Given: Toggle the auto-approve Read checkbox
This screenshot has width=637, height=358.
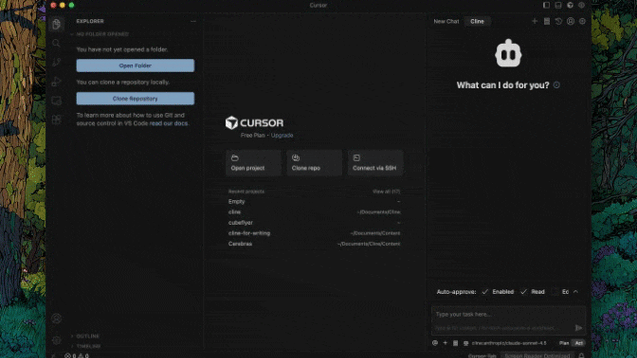Looking at the screenshot, I should (x=524, y=292).
